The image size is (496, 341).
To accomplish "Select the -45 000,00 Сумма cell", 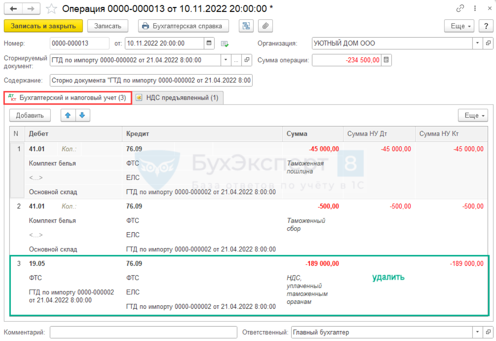I will pos(313,149).
